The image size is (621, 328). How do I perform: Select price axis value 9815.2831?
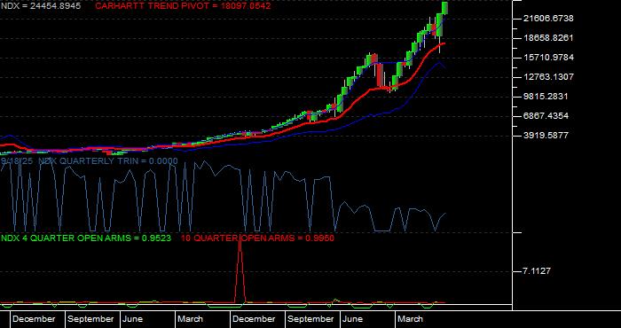(x=546, y=96)
